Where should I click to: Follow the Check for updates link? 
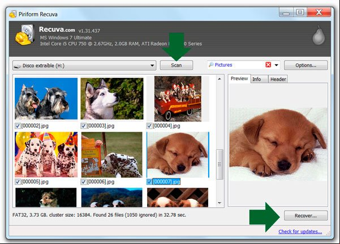click(300, 232)
